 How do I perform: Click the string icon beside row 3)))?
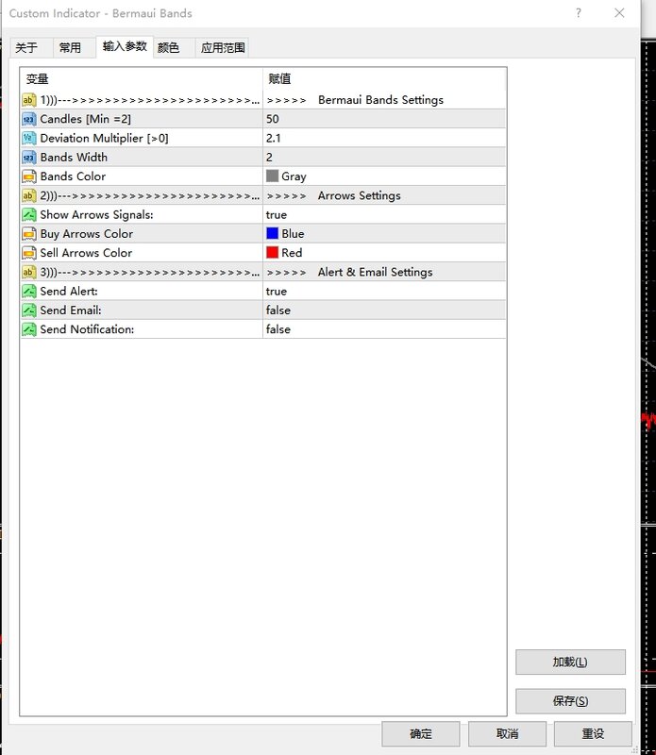[29, 272]
